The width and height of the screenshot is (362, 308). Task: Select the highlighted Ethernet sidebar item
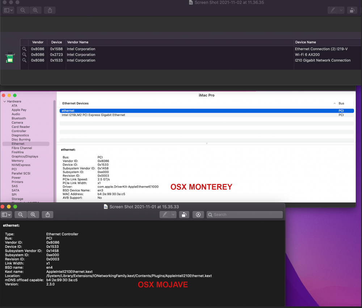pos(26,144)
